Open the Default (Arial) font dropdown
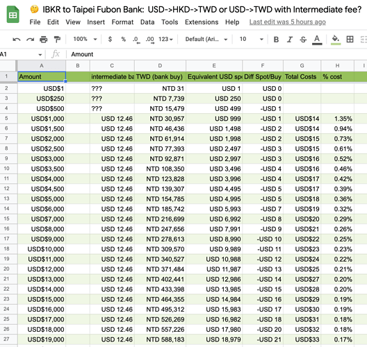This screenshot has height=347, width=367. click(x=206, y=39)
